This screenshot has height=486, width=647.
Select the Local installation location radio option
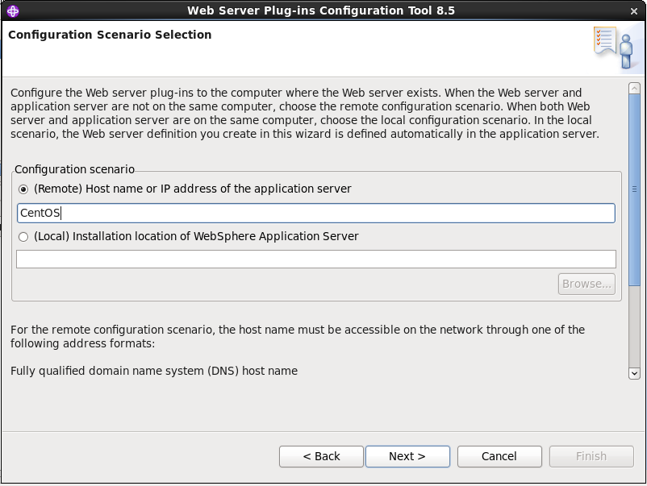23,237
